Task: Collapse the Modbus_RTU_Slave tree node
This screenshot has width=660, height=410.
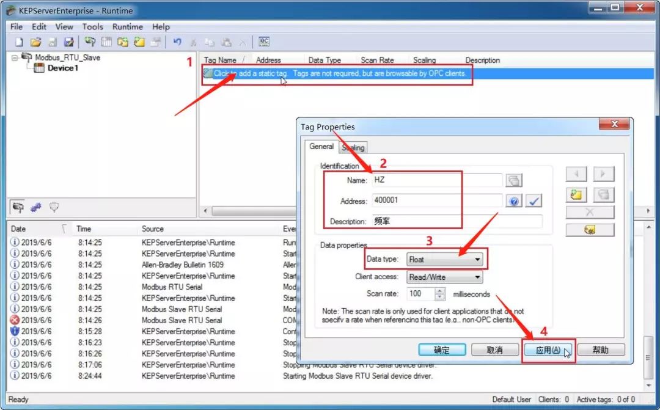Action: [x=14, y=57]
